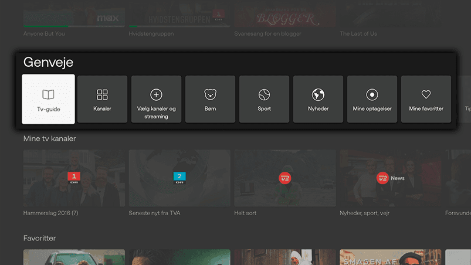471x265 pixels.
Task: Play DR1 channel showing Hammerslag 2016
Action: tap(74, 178)
